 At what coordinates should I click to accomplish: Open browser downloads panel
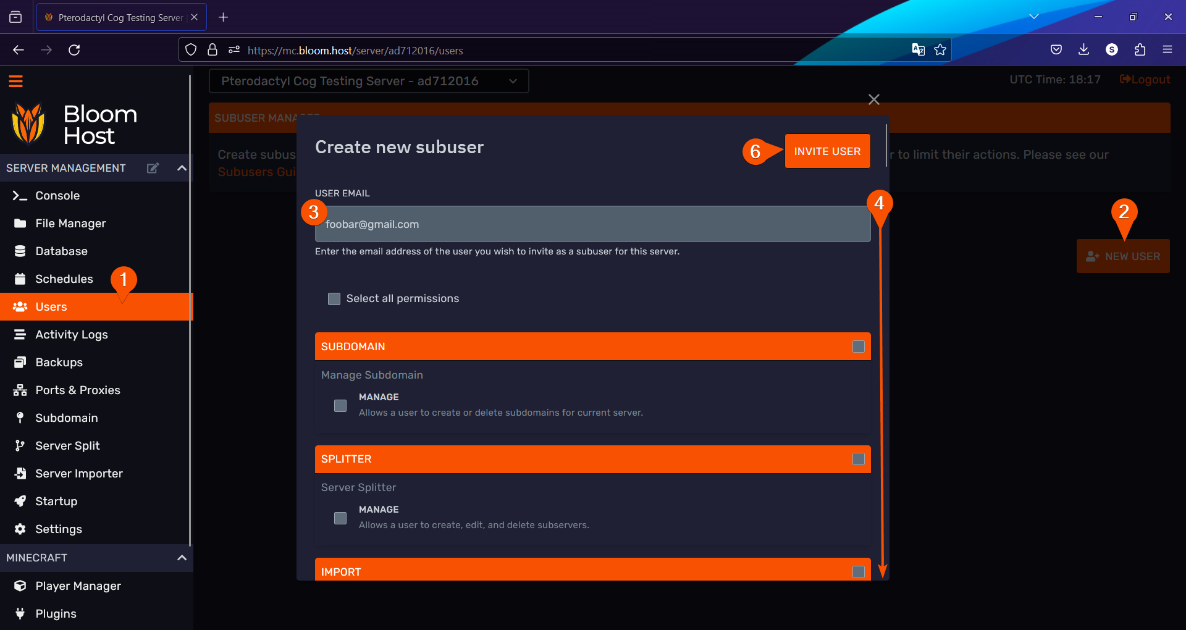[x=1083, y=50]
